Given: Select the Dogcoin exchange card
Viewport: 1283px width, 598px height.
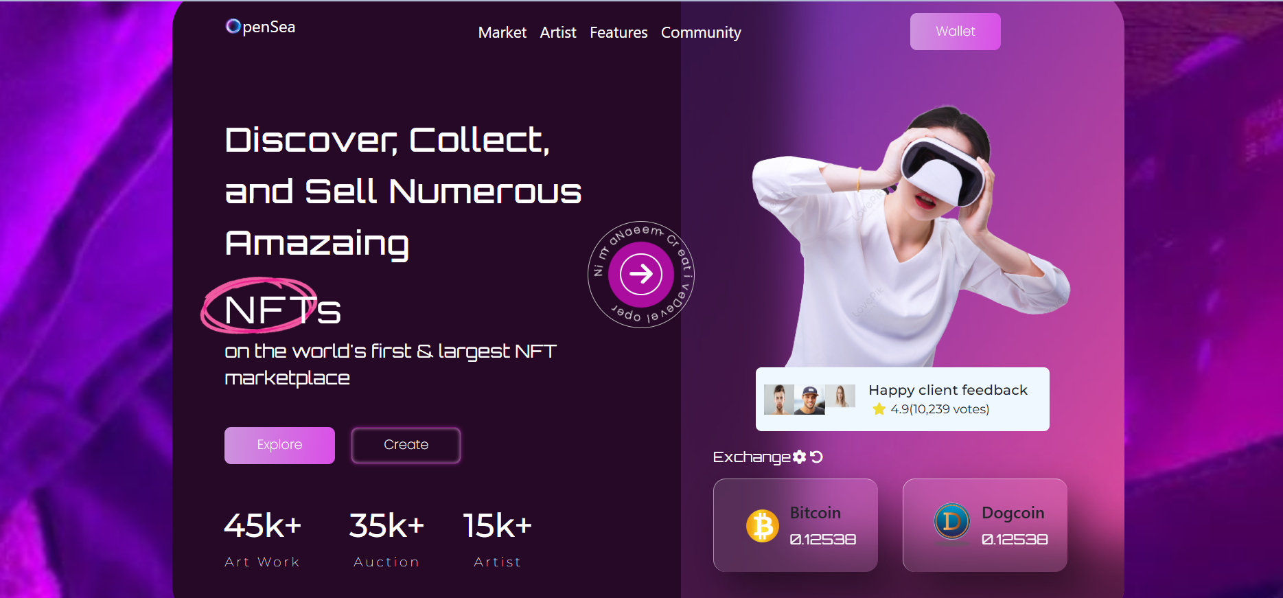Looking at the screenshot, I should click(984, 525).
